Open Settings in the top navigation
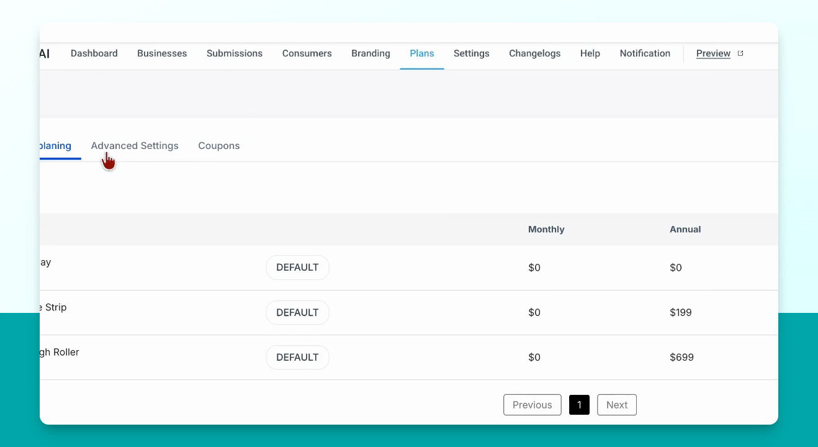This screenshot has height=447, width=818. (472, 53)
